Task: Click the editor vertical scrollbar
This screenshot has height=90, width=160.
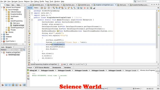Action: point(157,30)
